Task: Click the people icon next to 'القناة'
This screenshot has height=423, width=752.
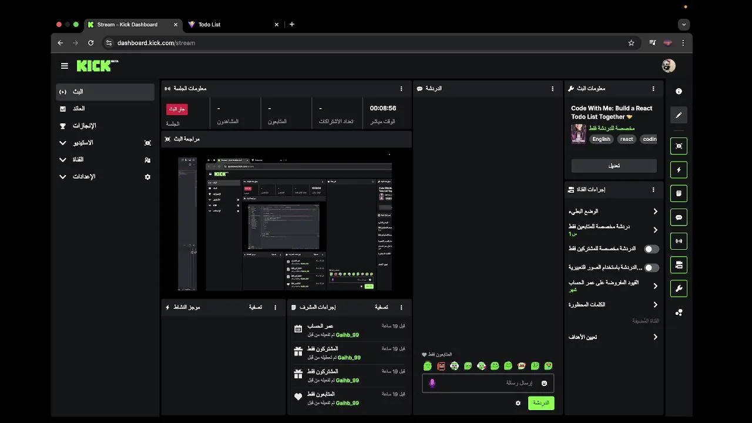Action: point(147,160)
